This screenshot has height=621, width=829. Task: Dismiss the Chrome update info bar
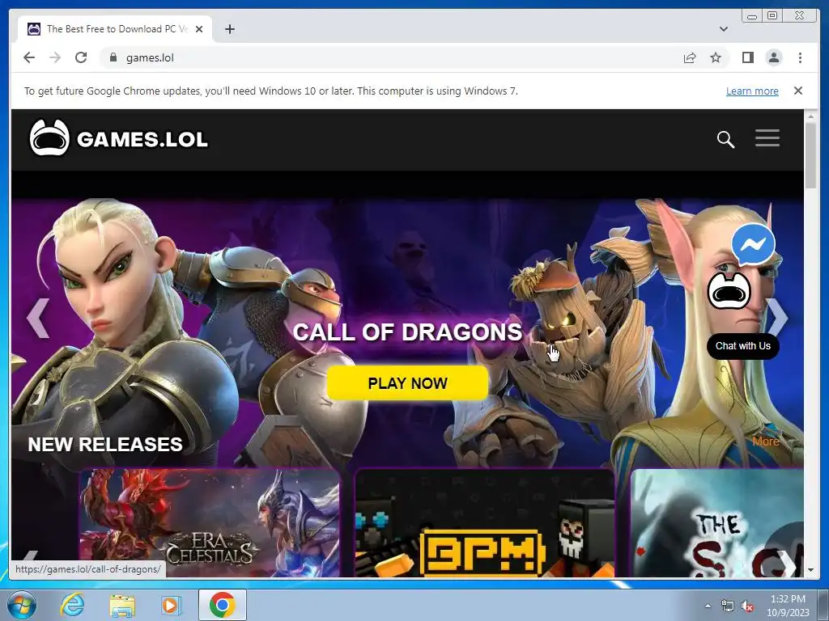pos(798,91)
